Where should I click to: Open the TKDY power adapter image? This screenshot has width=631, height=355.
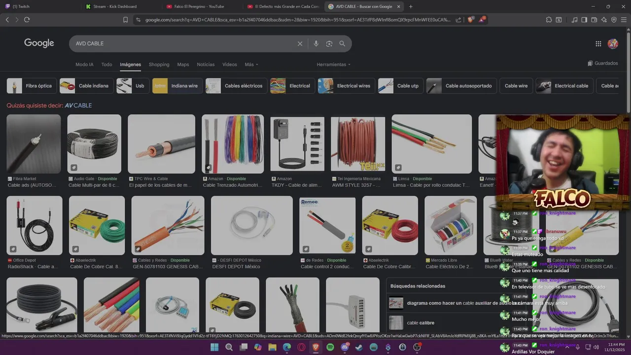[x=297, y=144]
